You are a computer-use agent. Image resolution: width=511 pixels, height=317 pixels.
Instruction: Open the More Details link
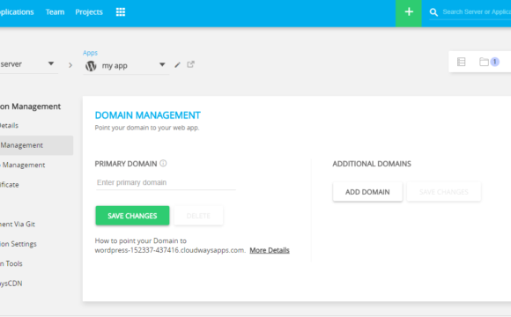pyautogui.click(x=270, y=250)
